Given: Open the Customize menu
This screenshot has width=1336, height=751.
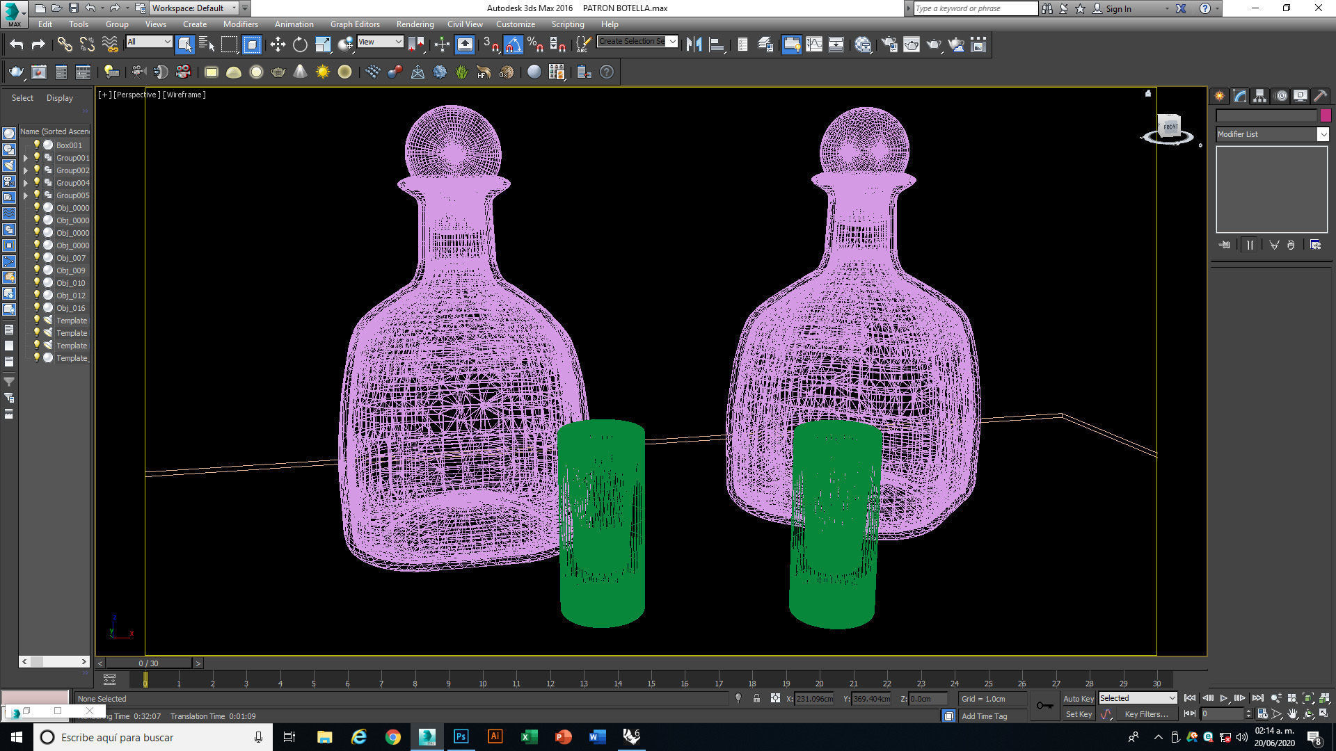Looking at the screenshot, I should coord(516,24).
